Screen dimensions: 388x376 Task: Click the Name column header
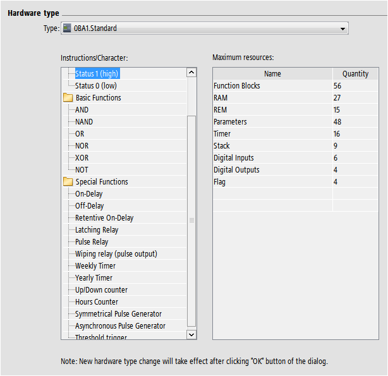tap(272, 74)
